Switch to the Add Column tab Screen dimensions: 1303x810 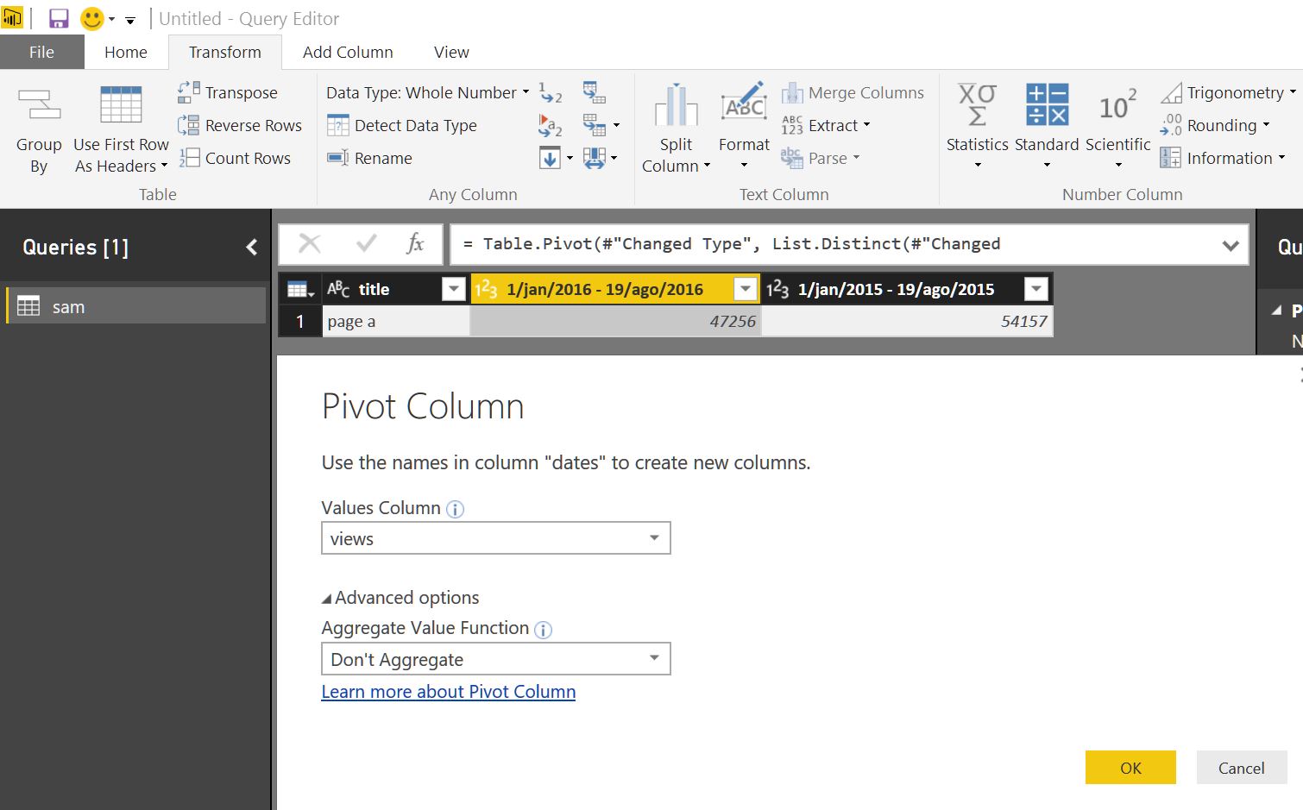coord(348,52)
